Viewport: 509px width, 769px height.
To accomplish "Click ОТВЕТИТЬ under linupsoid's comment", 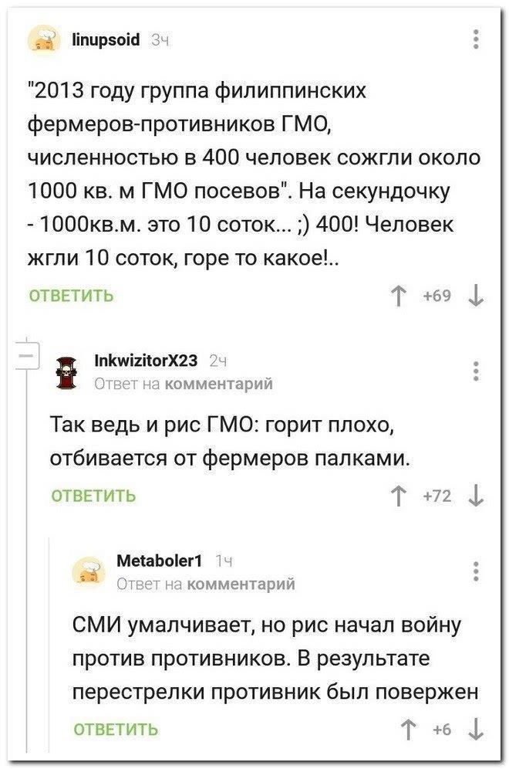I will pos(72,295).
